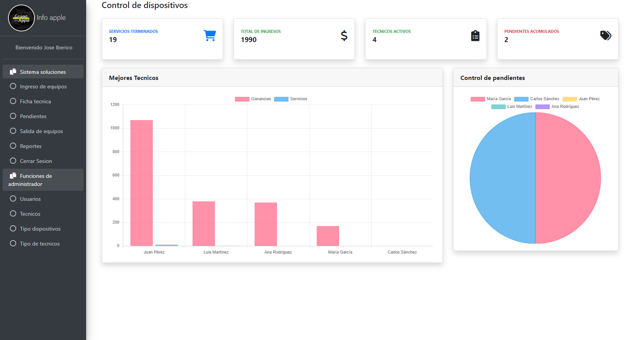Click the Control de dispositivos page title
The height and width of the screenshot is (340, 643).
tap(145, 5)
